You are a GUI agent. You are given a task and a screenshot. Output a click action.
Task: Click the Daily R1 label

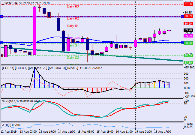tap(73, 26)
